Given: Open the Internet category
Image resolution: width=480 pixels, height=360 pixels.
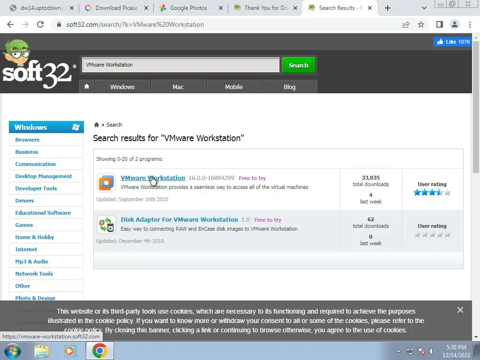Looking at the screenshot, I should (26, 249).
